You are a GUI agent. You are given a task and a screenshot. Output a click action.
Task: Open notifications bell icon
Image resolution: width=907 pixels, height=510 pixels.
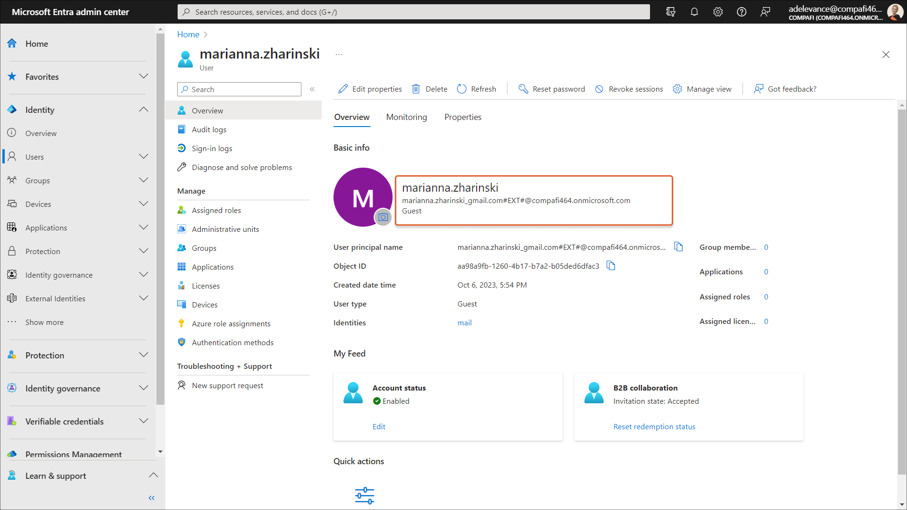694,12
